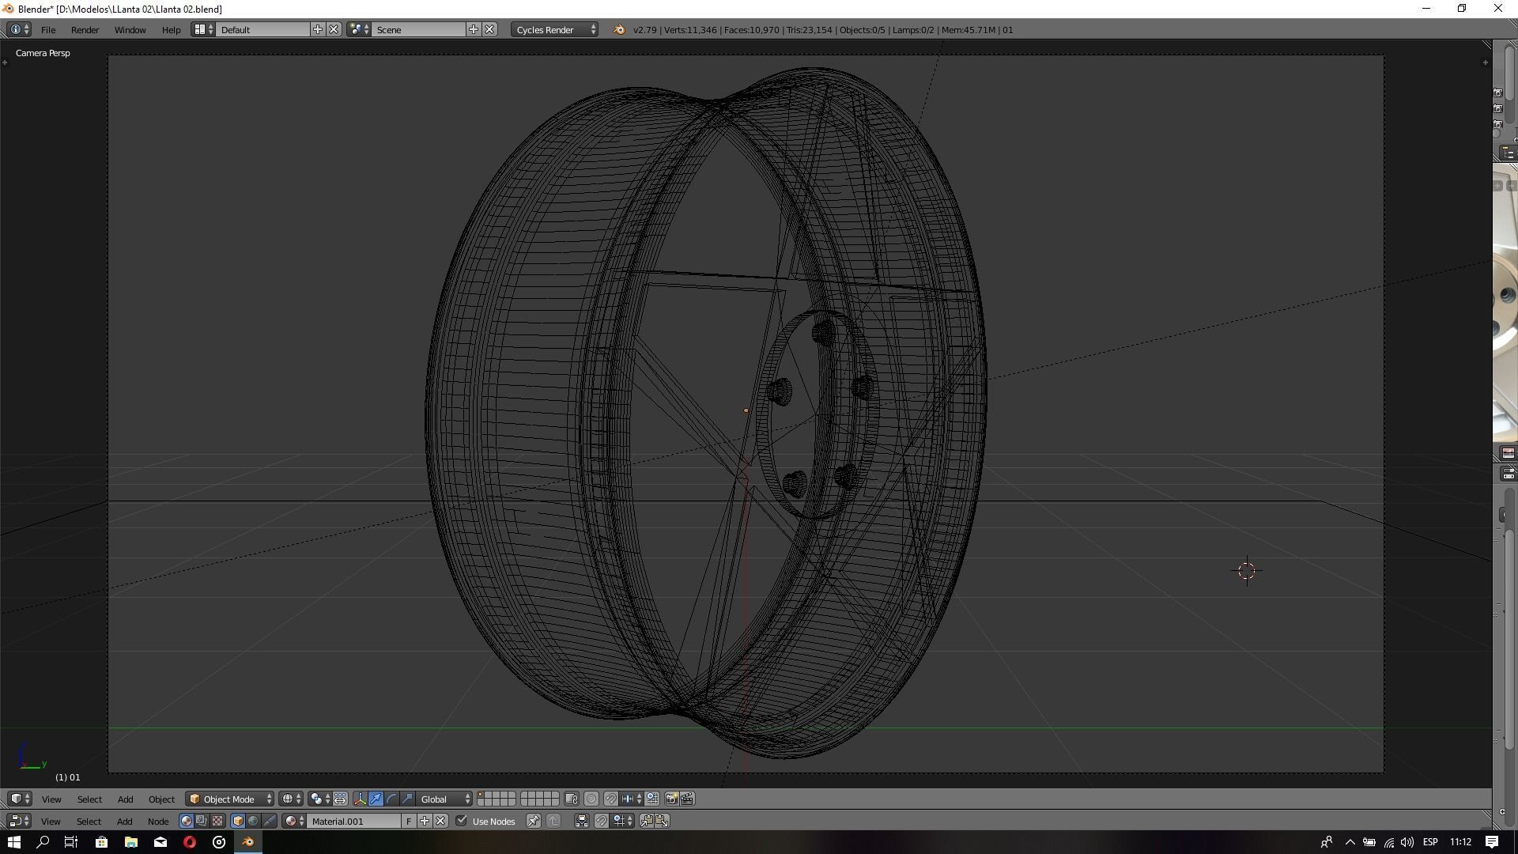Open the Window menu
Viewport: 1518px width, 854px height.
130,30
